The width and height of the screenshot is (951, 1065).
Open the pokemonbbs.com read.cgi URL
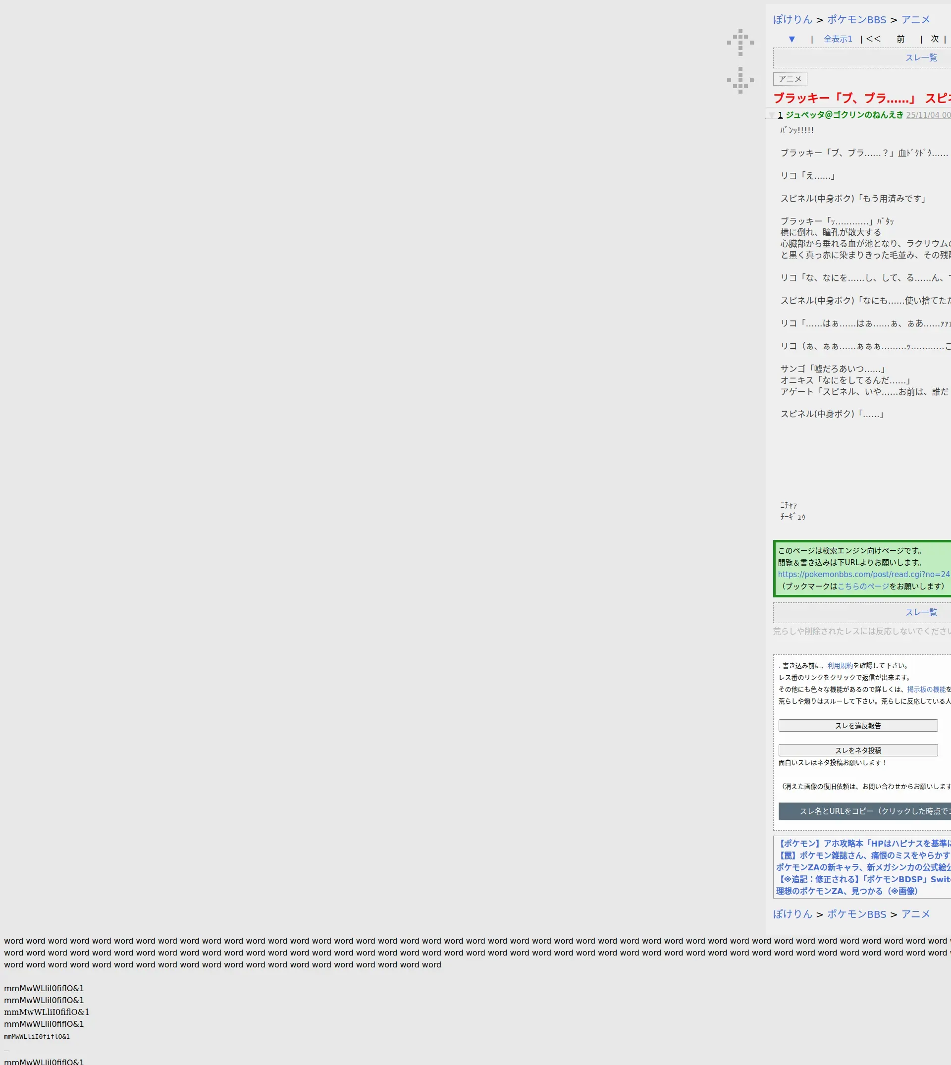click(x=863, y=574)
